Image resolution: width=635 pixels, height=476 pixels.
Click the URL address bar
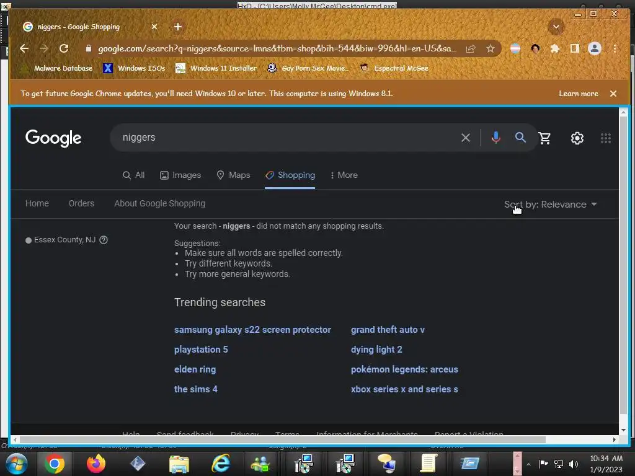pos(277,48)
